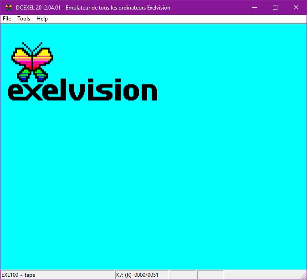Click the rainbow butterfly on emulator screen
This screenshot has height=280, width=307.
coord(32,62)
